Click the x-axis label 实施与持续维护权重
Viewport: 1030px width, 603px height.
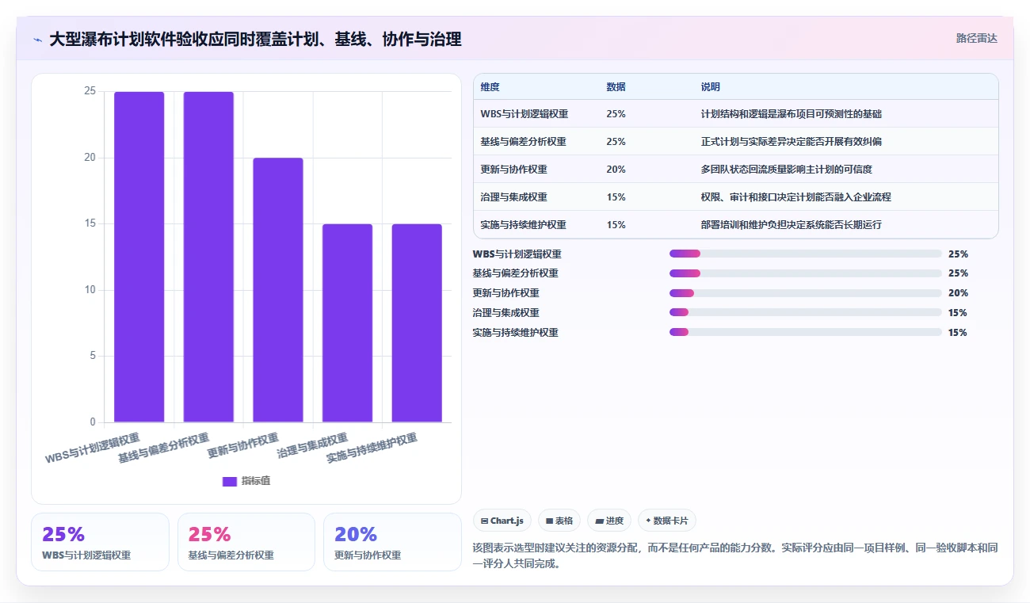[x=372, y=448]
